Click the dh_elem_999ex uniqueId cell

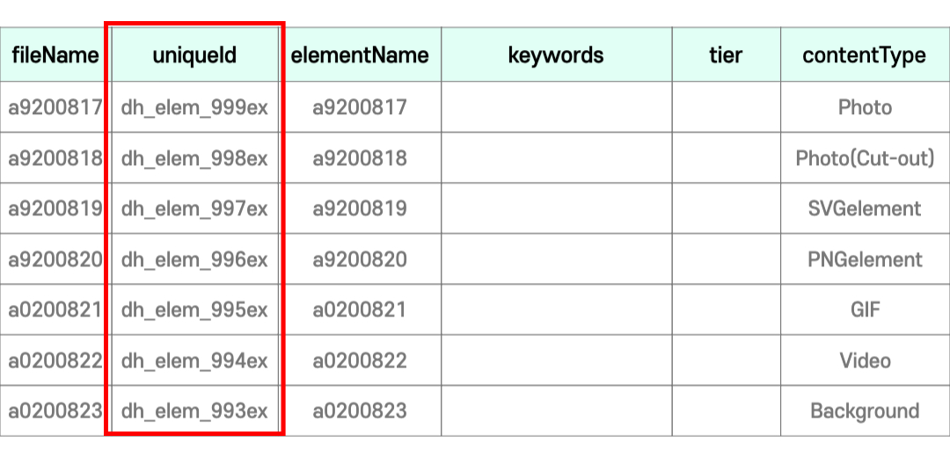pos(194,107)
